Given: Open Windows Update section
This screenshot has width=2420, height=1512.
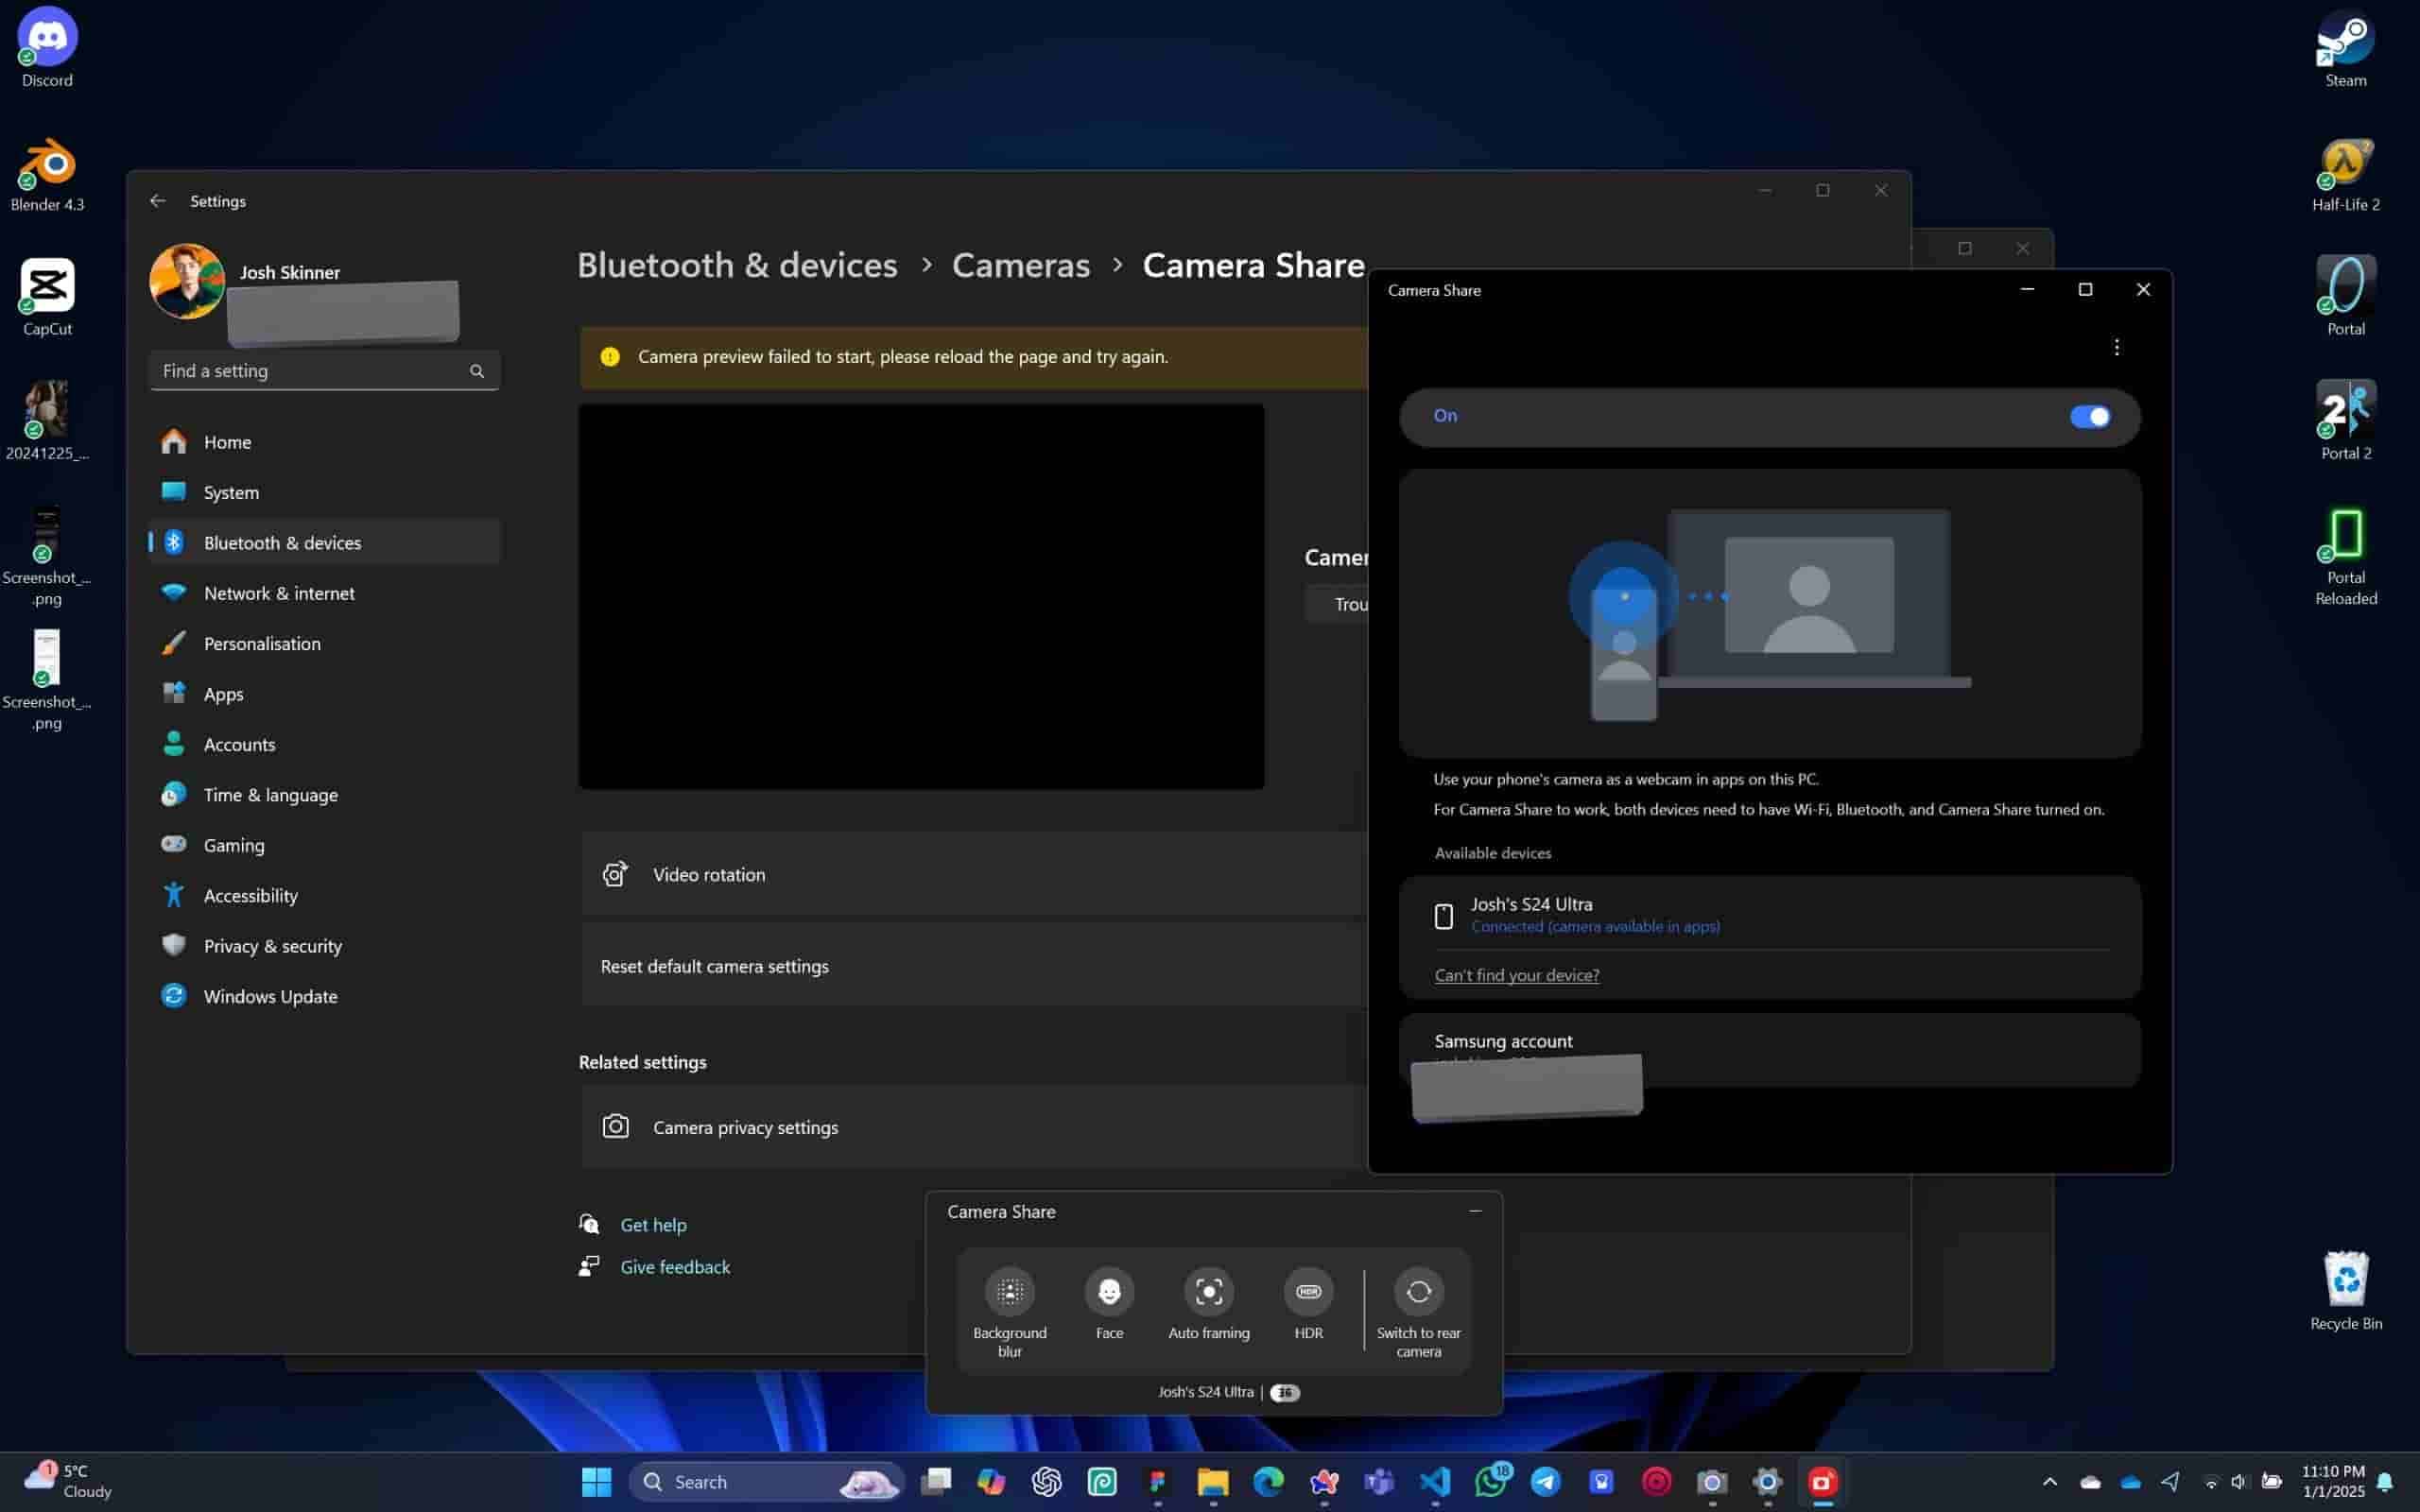Looking at the screenshot, I should pyautogui.click(x=270, y=996).
